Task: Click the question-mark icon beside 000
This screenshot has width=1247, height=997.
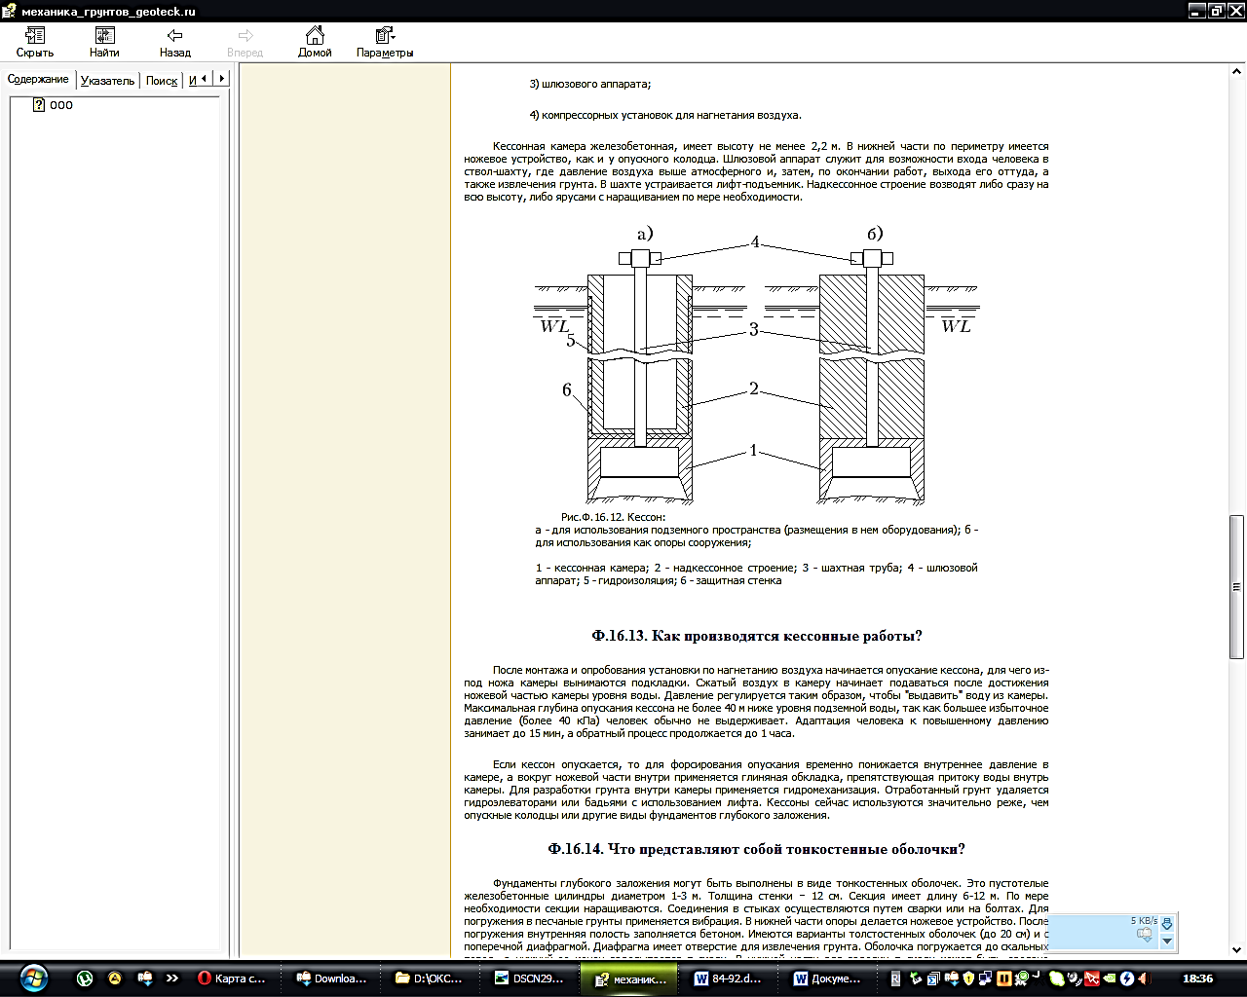Action: (39, 105)
